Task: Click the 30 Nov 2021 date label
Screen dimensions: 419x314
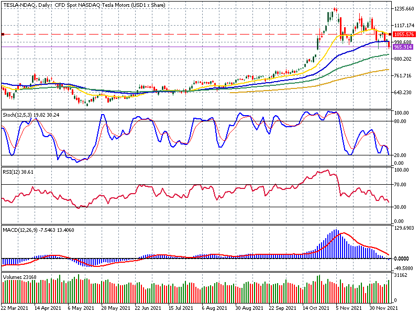Action: [384, 308]
